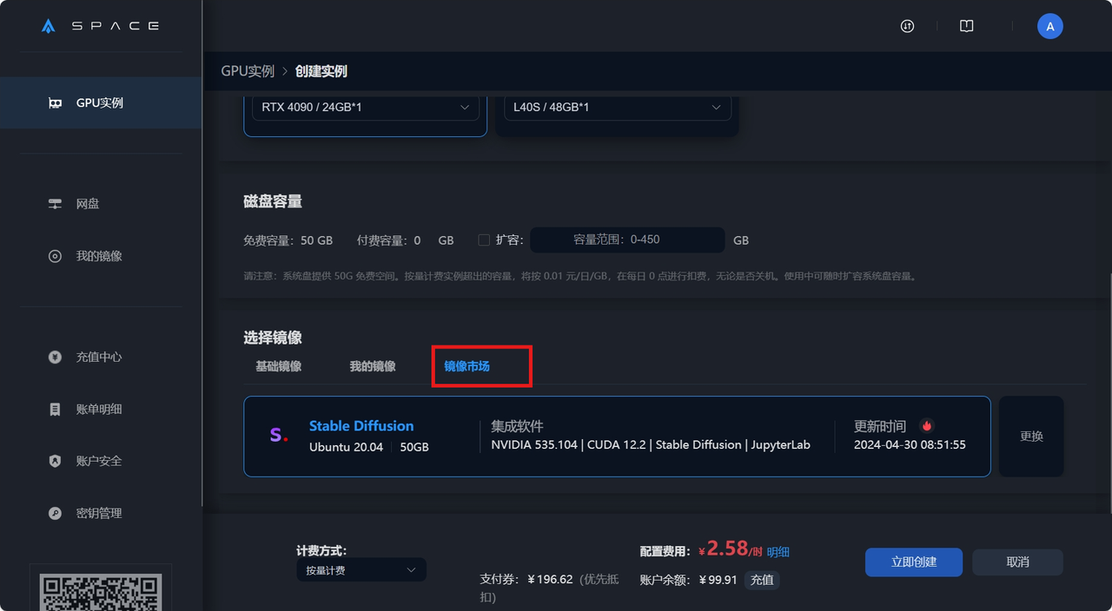Click the ¥2.58/时 price text
The height and width of the screenshot is (611, 1112).
point(730,549)
